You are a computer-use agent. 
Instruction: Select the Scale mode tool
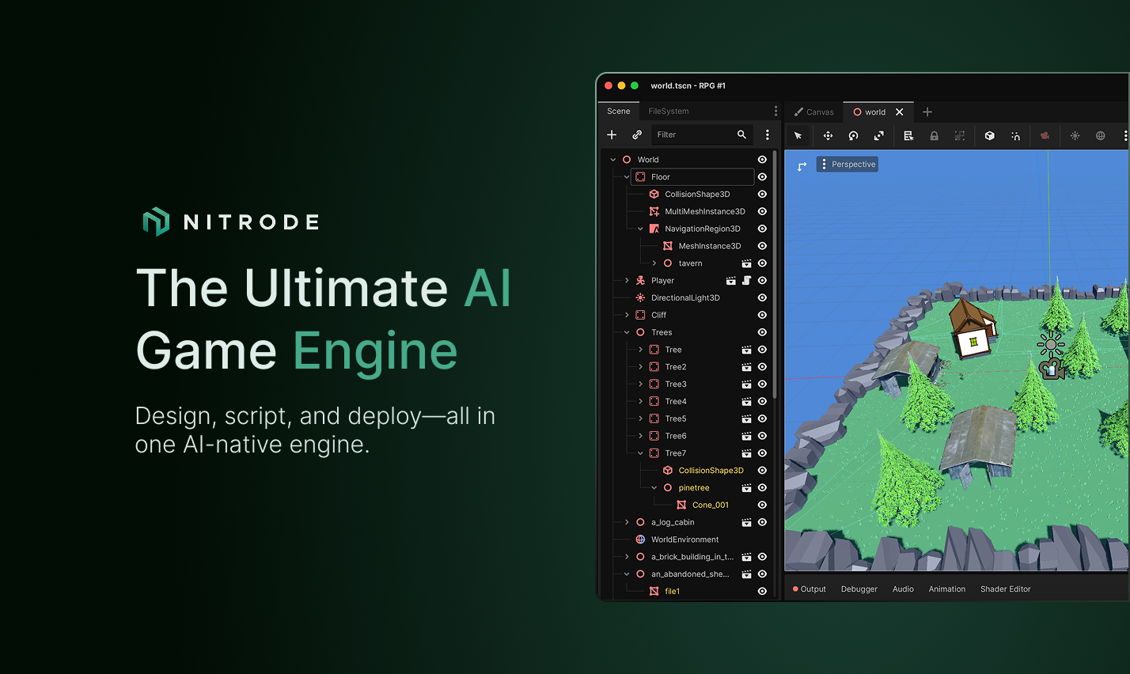[x=878, y=135]
